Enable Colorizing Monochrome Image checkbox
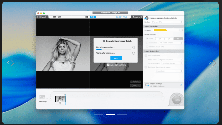Image resolution: width=222 pixels, height=125 pixels. point(146,67)
